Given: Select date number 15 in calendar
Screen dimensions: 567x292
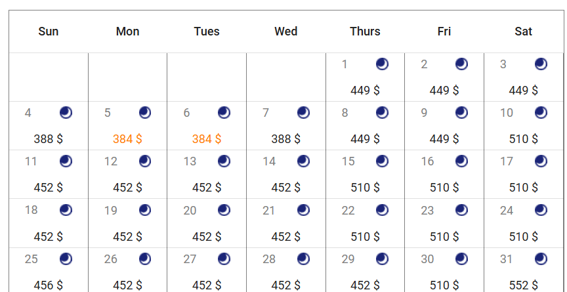Looking at the screenshot, I should [348, 161].
